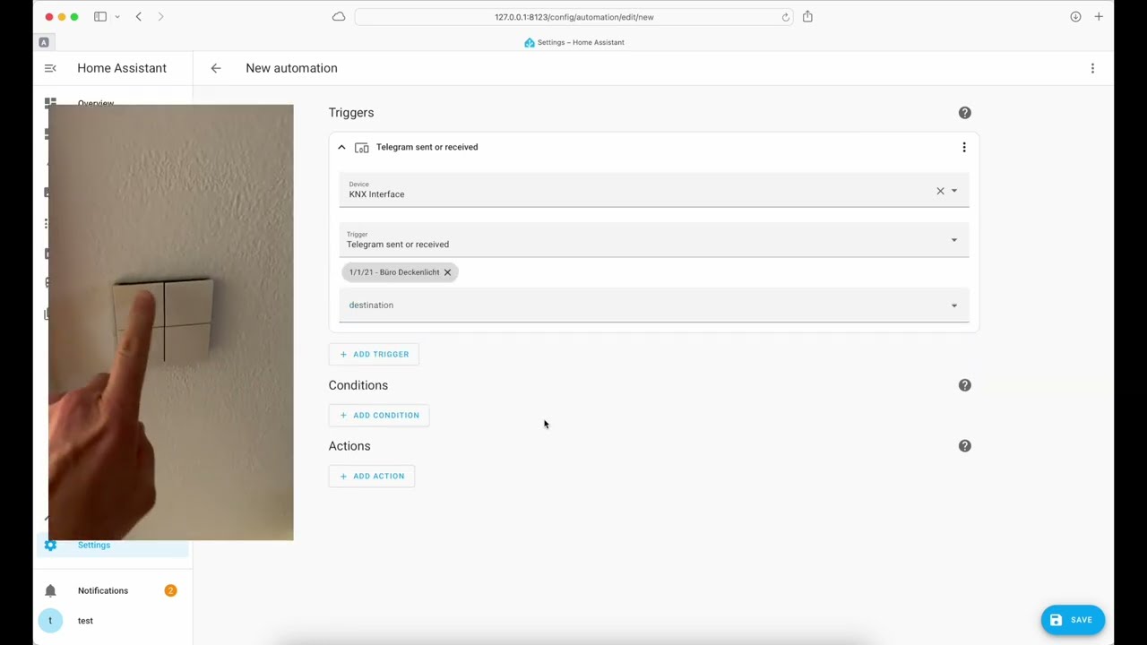Click the Triggers section help icon

pyautogui.click(x=964, y=112)
